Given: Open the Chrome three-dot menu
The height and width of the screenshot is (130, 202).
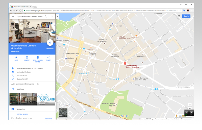Looking at the screenshot, I should [192, 11].
